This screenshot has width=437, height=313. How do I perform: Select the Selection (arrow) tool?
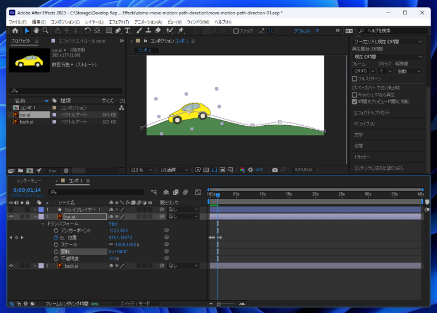27,30
